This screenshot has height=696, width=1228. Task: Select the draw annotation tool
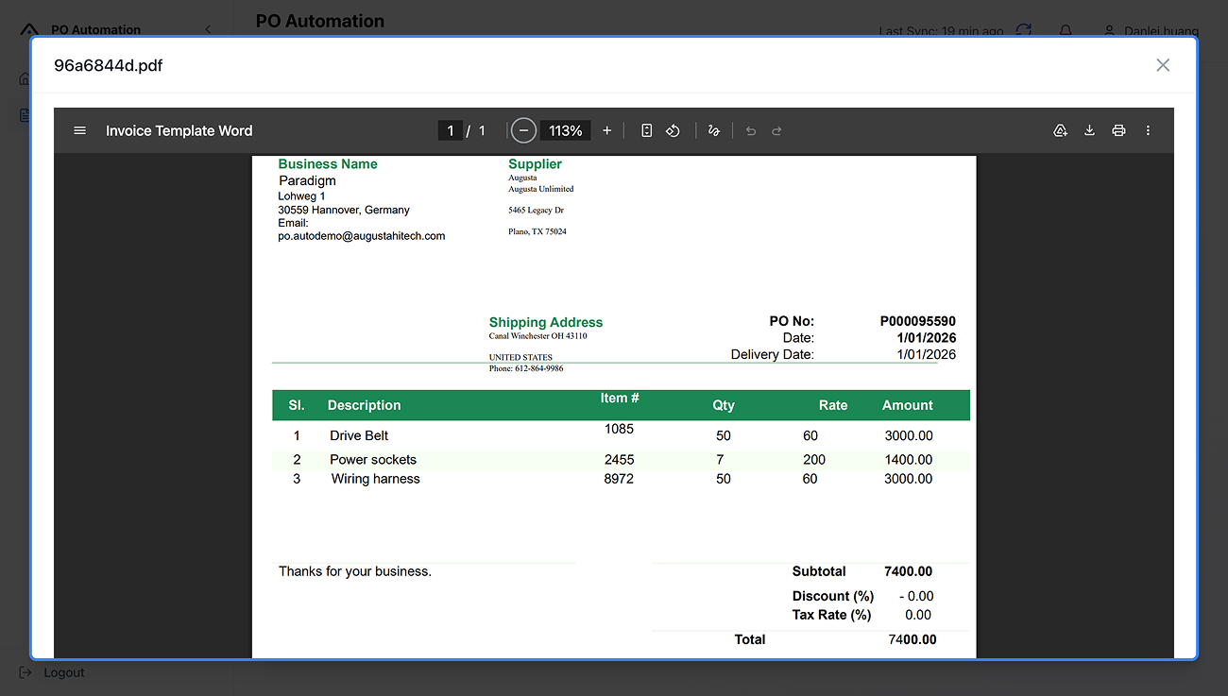pyautogui.click(x=714, y=130)
